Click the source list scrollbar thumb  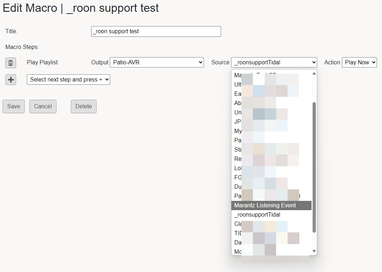point(314,167)
